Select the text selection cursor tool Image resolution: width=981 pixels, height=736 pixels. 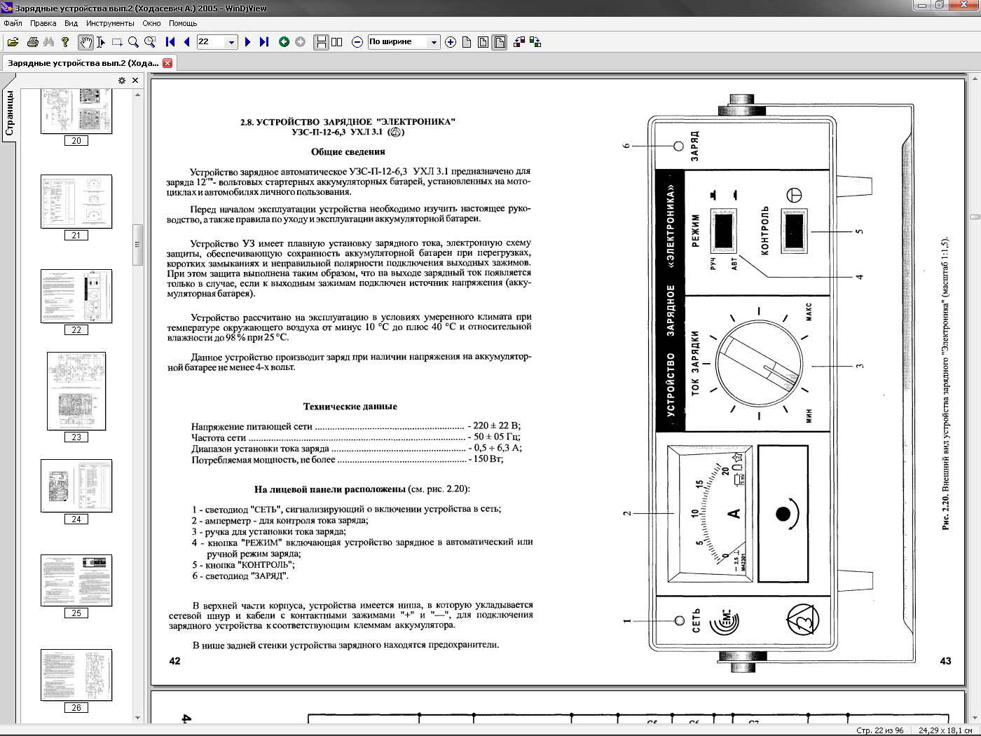[101, 42]
